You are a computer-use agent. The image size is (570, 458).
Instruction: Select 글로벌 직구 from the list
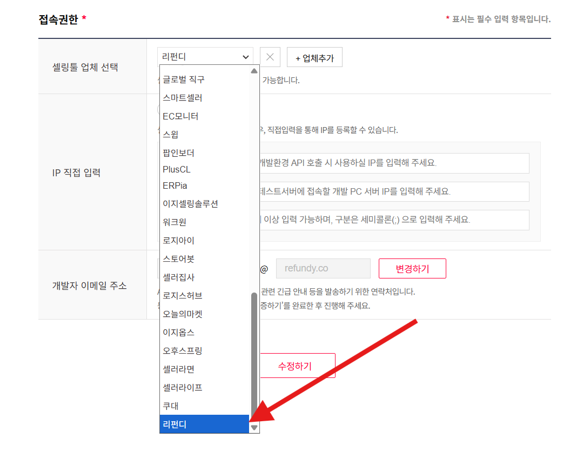[x=204, y=79]
